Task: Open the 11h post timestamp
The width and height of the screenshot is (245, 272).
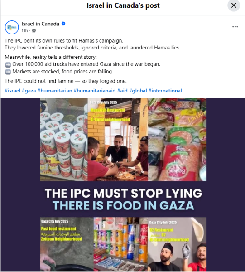Action: click(24, 31)
